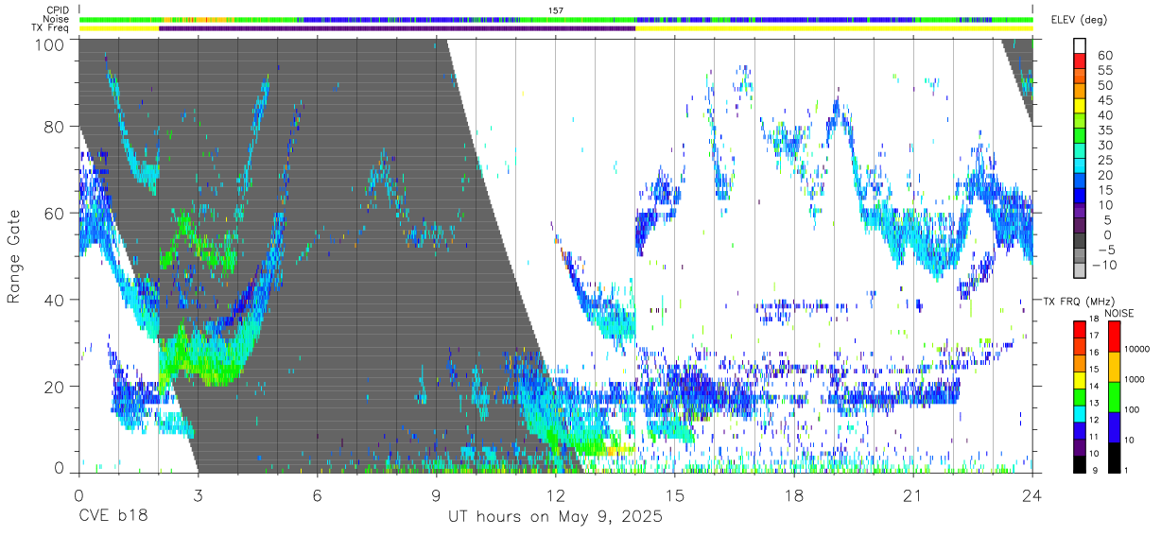The image size is (1161, 536).
Task: Click the black bottom segment of TX FRQ colorbar
Action: click(x=1080, y=464)
